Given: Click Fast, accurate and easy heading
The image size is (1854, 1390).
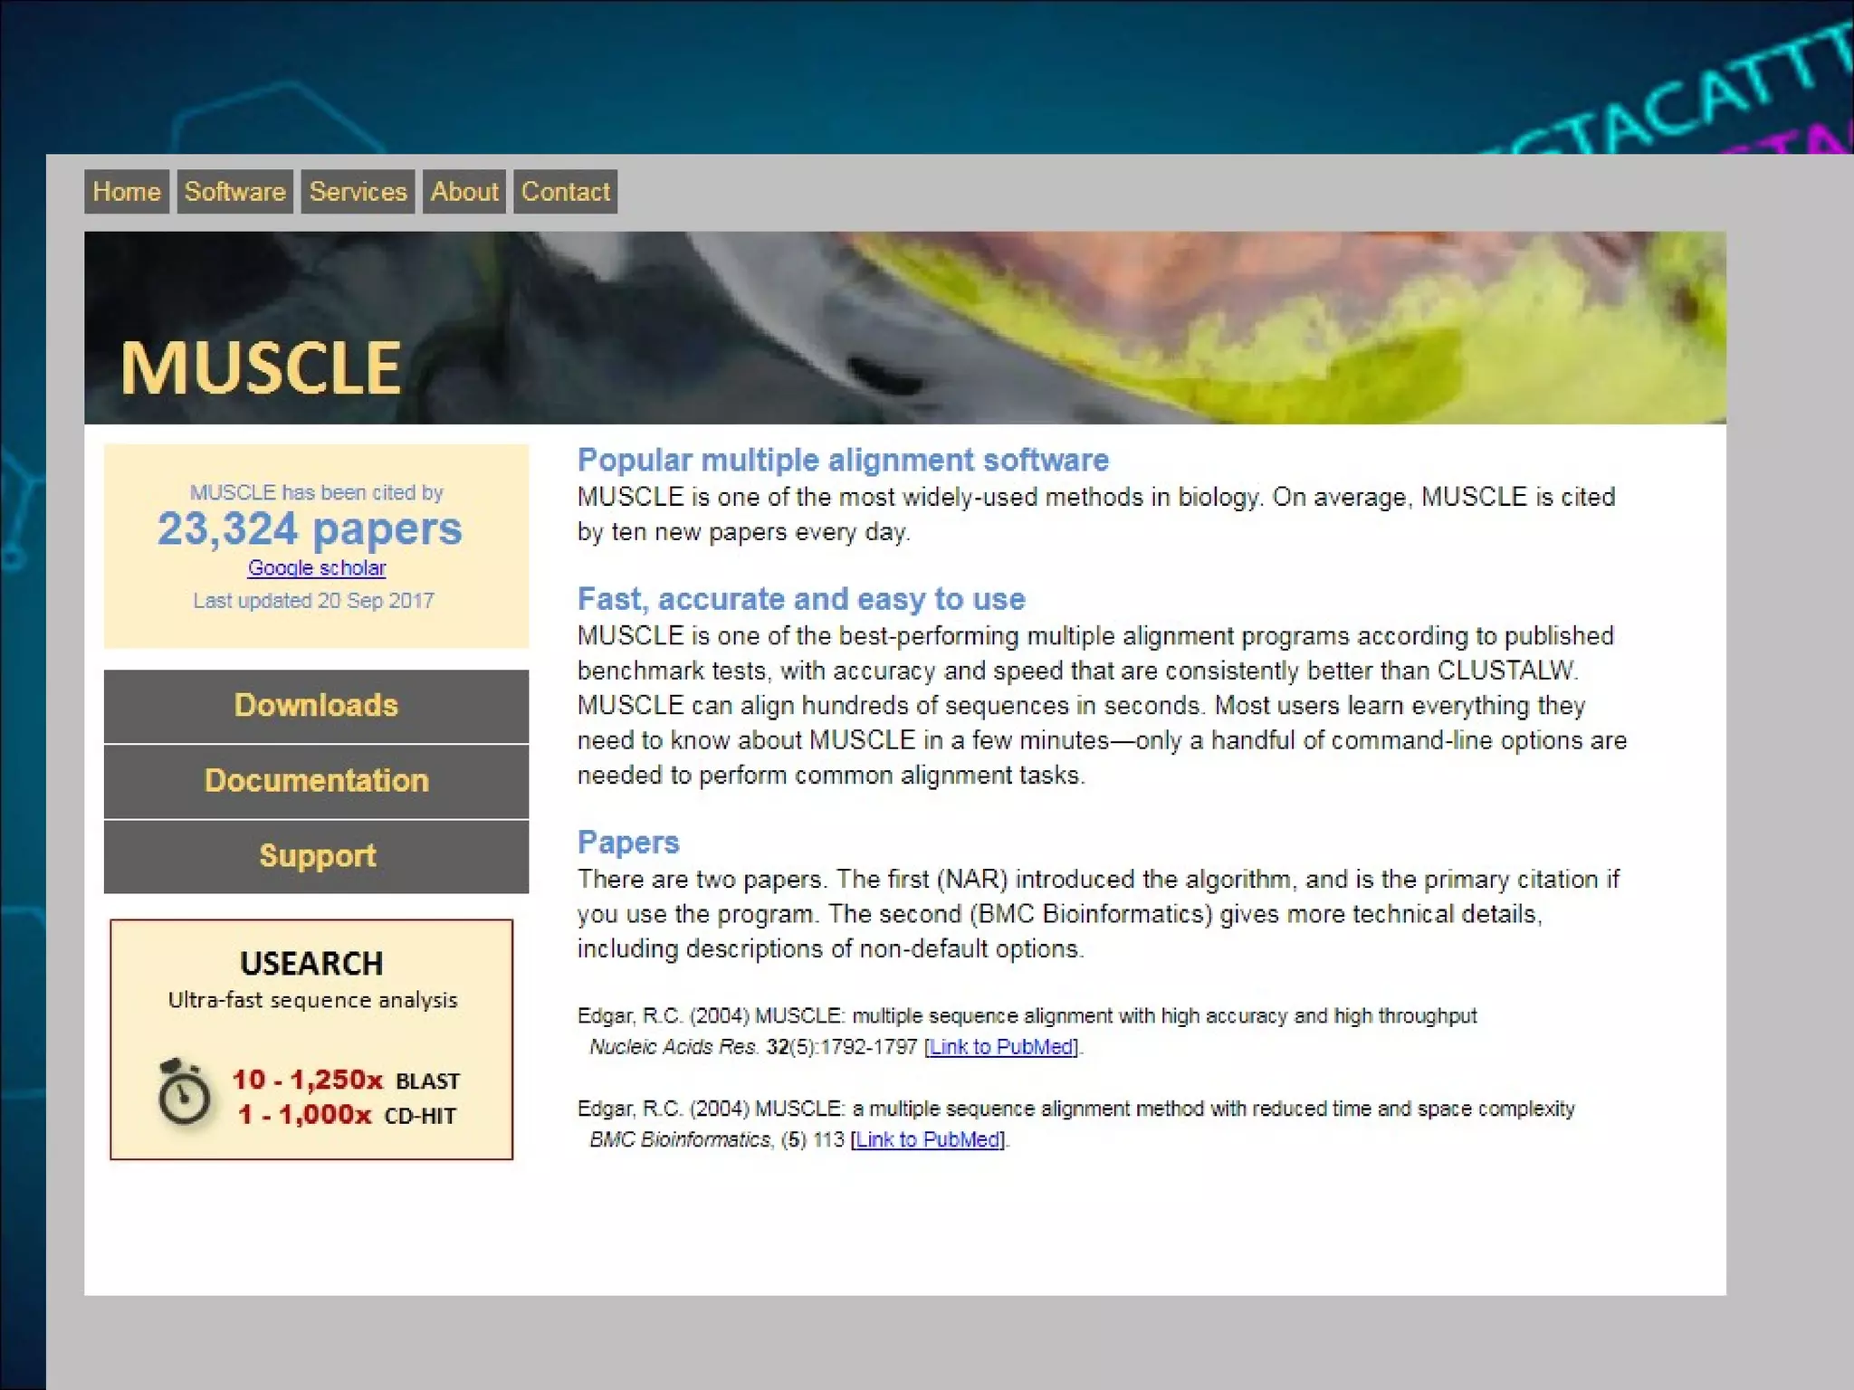Looking at the screenshot, I should [x=801, y=599].
